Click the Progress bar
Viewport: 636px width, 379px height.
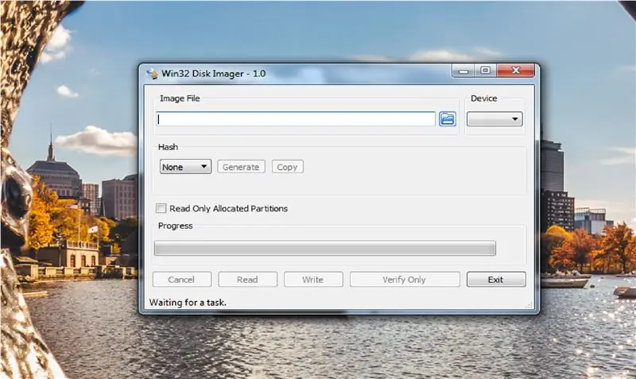325,248
